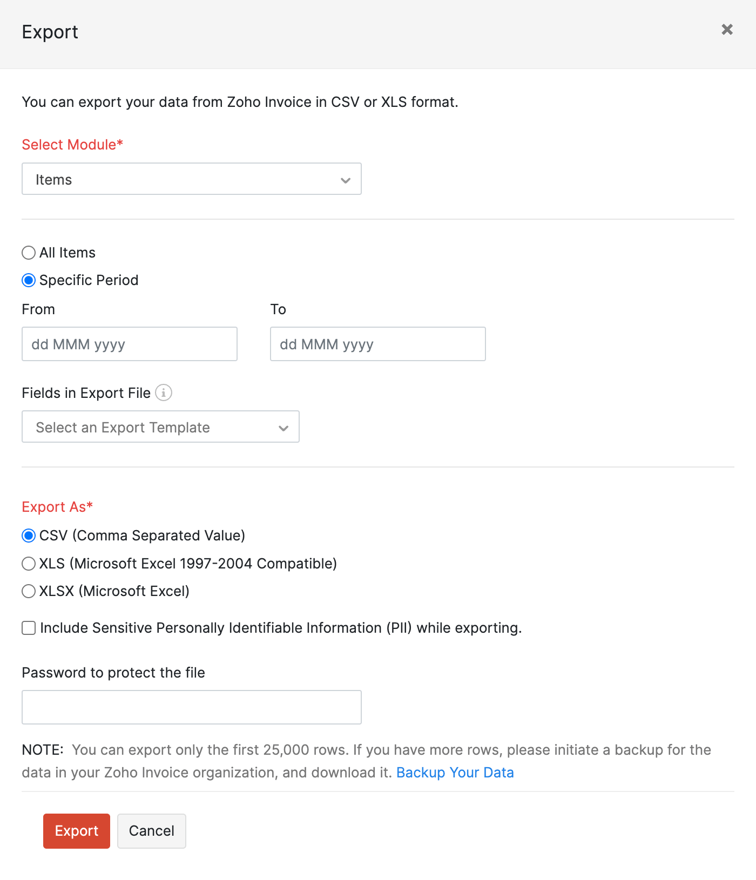Click the To date field
This screenshot has width=756, height=880.
click(377, 344)
